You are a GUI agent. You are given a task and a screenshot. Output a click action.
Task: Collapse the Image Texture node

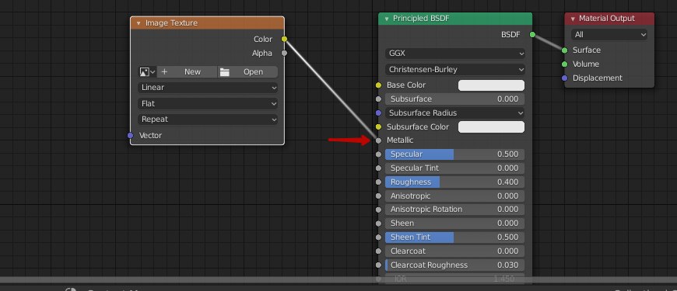[x=139, y=23]
